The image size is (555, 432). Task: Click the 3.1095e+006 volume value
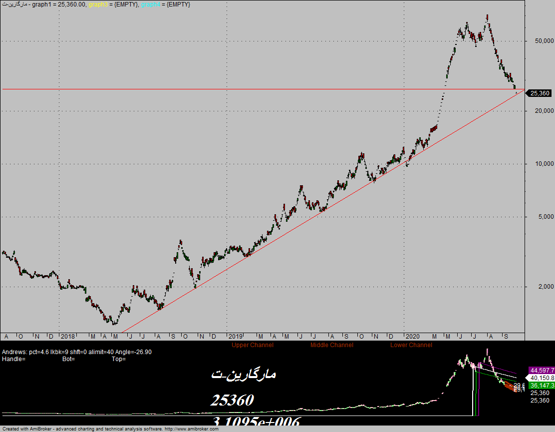pos(256,421)
